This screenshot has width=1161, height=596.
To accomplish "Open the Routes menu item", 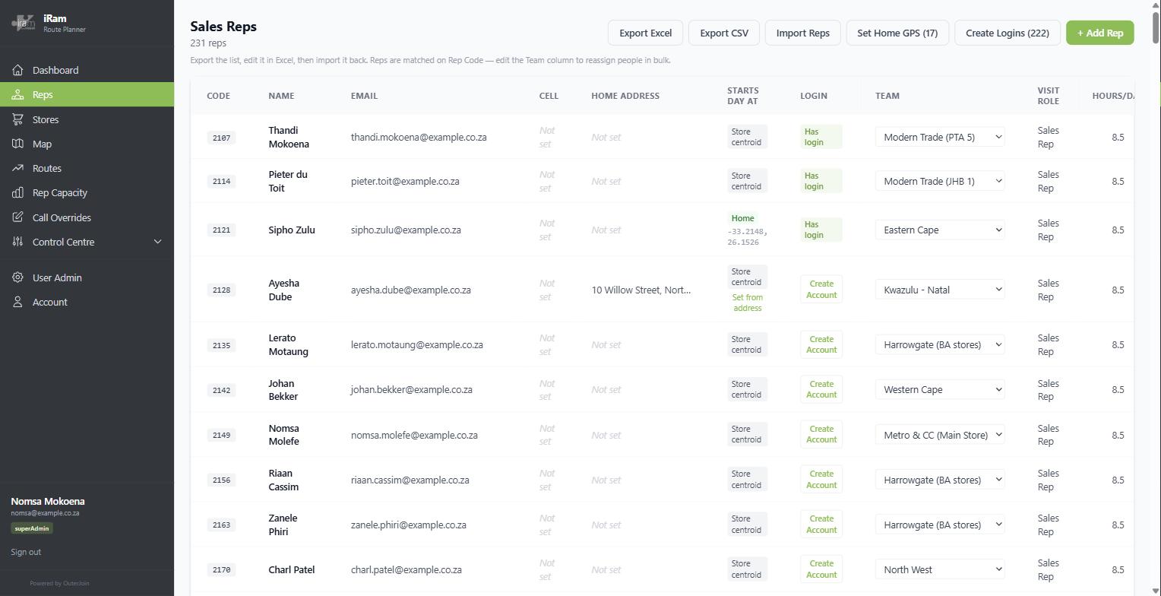I will point(87,168).
